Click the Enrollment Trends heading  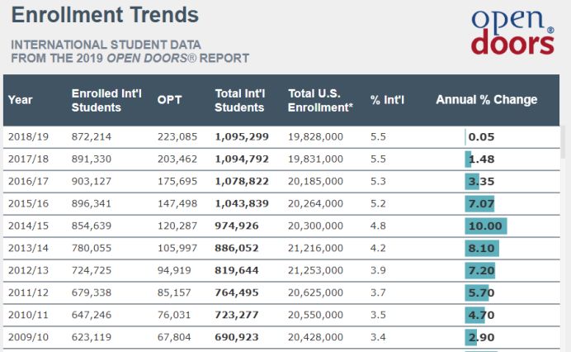(x=105, y=15)
